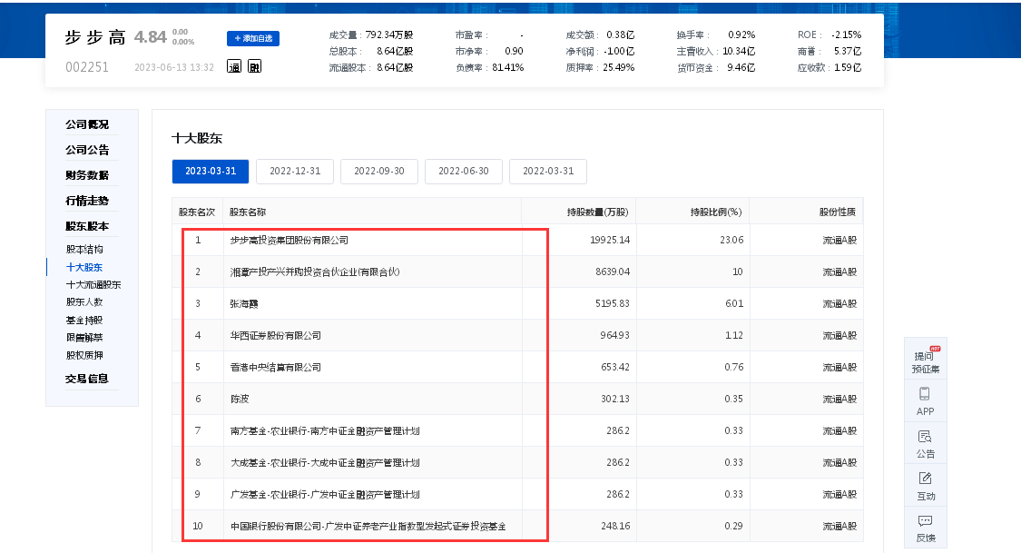Go to 股本结构 submenu link
This screenshot has width=1021, height=553.
[x=84, y=250]
